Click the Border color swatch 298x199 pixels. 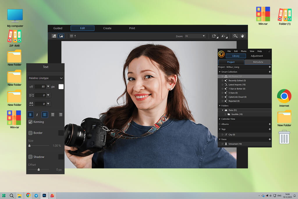(61, 133)
